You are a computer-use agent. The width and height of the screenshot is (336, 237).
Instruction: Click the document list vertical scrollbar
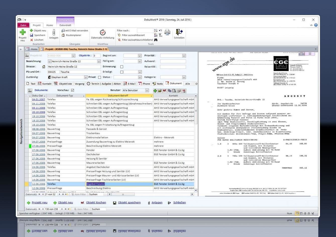(x=196, y=143)
